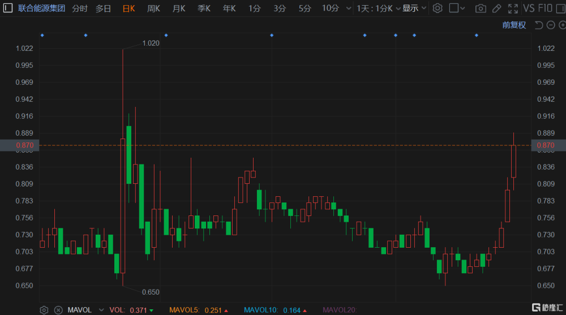Select the 季K chart tab
The image size is (566, 315).
[204, 8]
